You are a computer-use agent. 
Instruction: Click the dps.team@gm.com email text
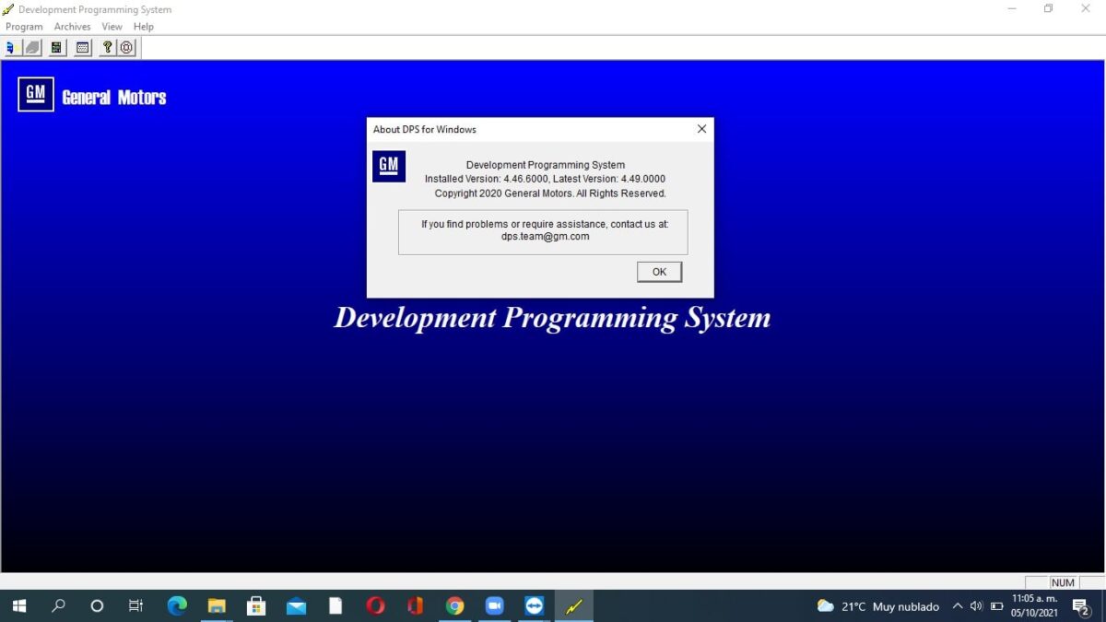(545, 237)
